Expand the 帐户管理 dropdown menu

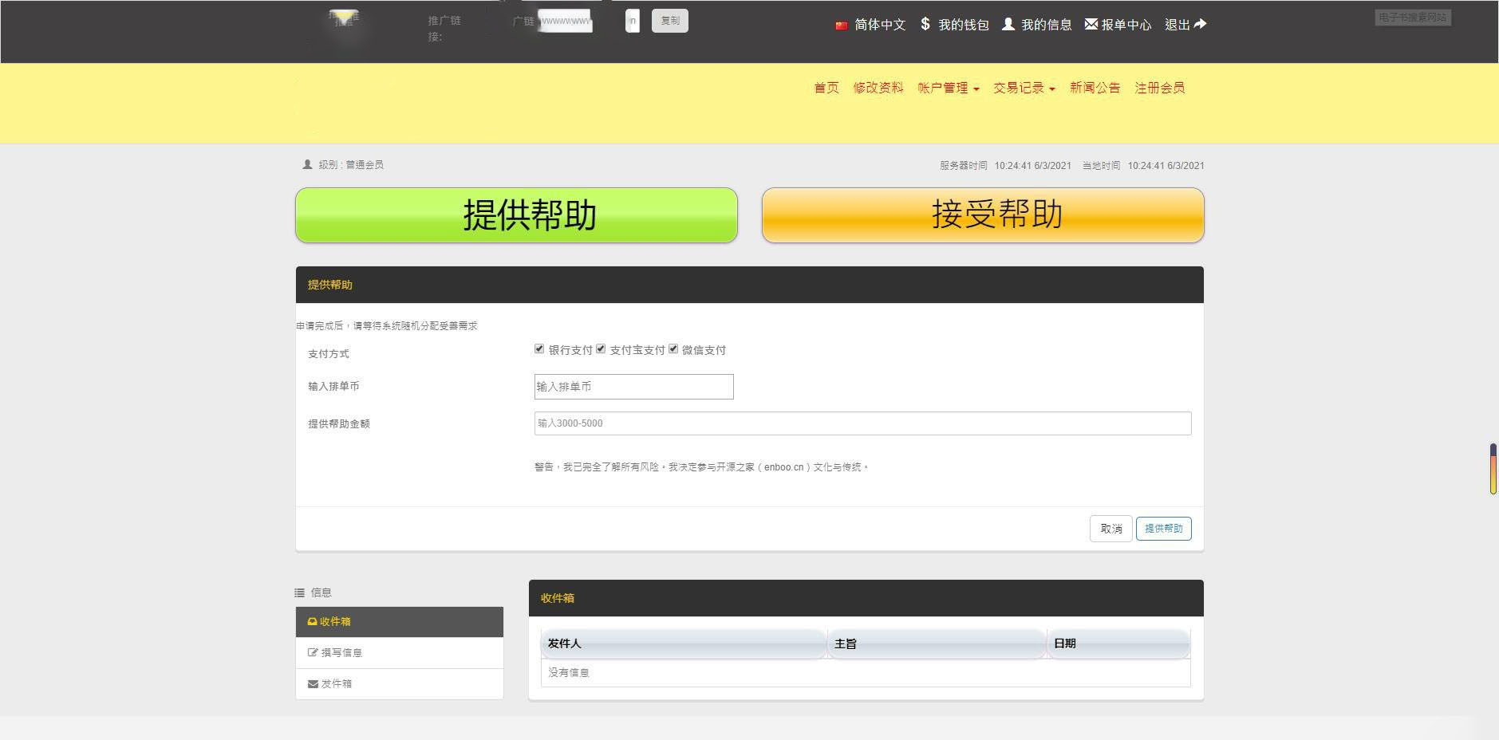coord(948,89)
